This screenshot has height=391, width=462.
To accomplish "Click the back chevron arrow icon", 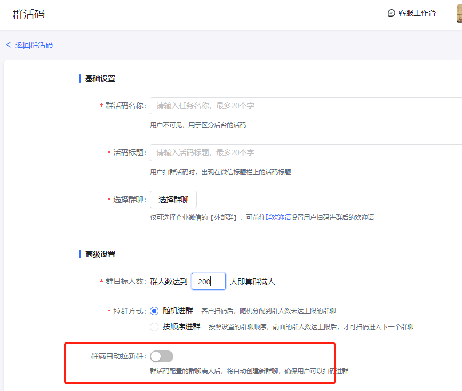I will pyautogui.click(x=9, y=45).
